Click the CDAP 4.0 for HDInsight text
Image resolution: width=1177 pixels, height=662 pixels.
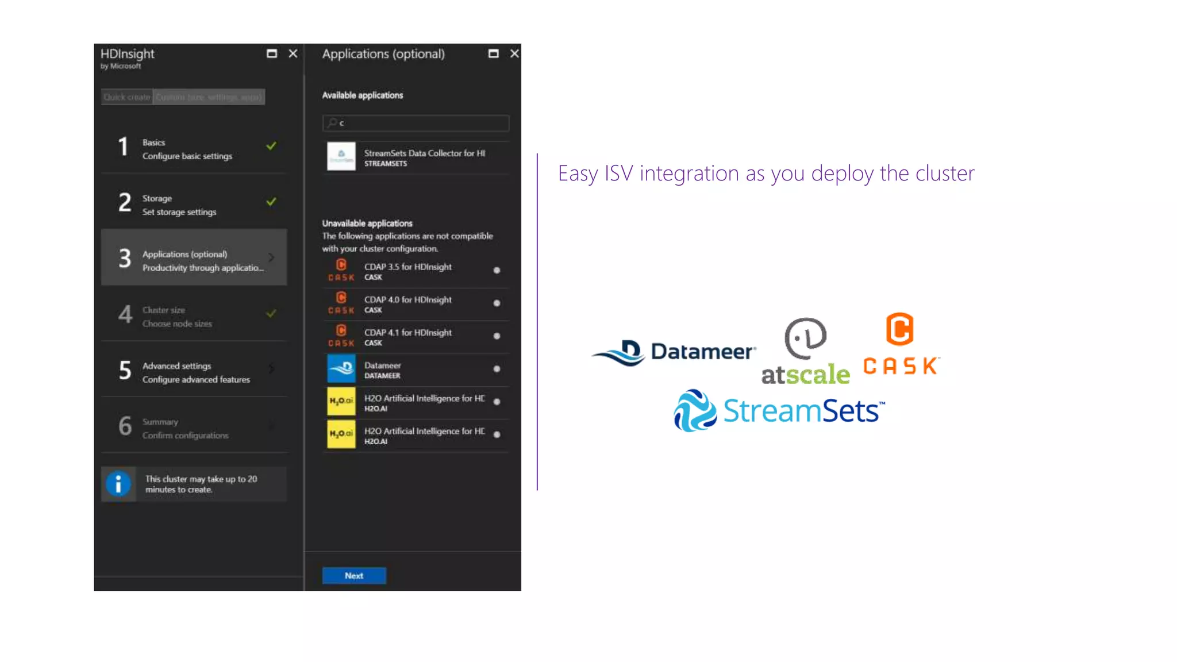coord(407,299)
